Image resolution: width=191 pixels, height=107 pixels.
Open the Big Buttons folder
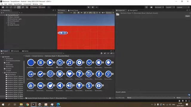[x=12, y=75]
